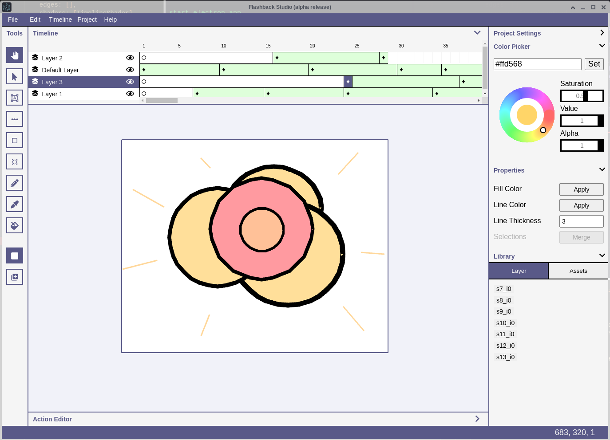The width and height of the screenshot is (610, 440).
Task: Activate the pencil drawing tool
Action: pos(15,183)
